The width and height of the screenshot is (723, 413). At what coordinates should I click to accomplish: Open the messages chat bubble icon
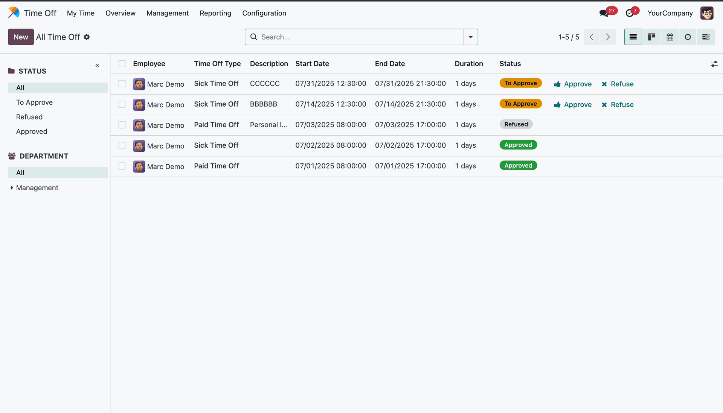604,13
